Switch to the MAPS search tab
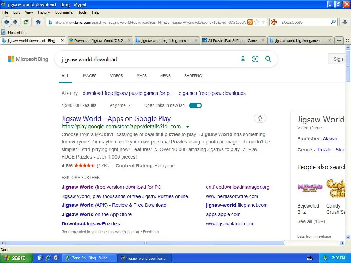Image resolution: width=351 pixels, height=263 pixels. pos(142,76)
